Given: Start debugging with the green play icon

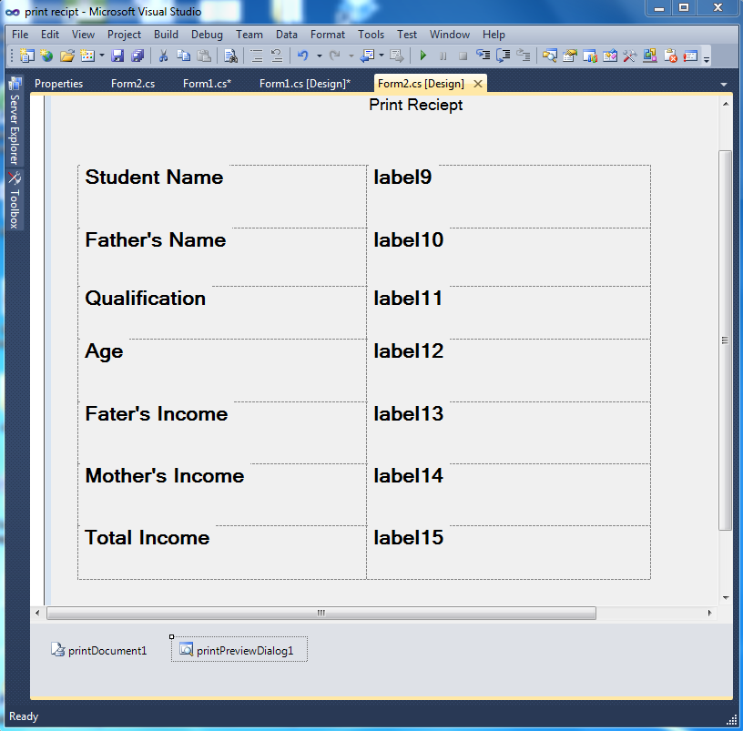Looking at the screenshot, I should click(x=423, y=56).
